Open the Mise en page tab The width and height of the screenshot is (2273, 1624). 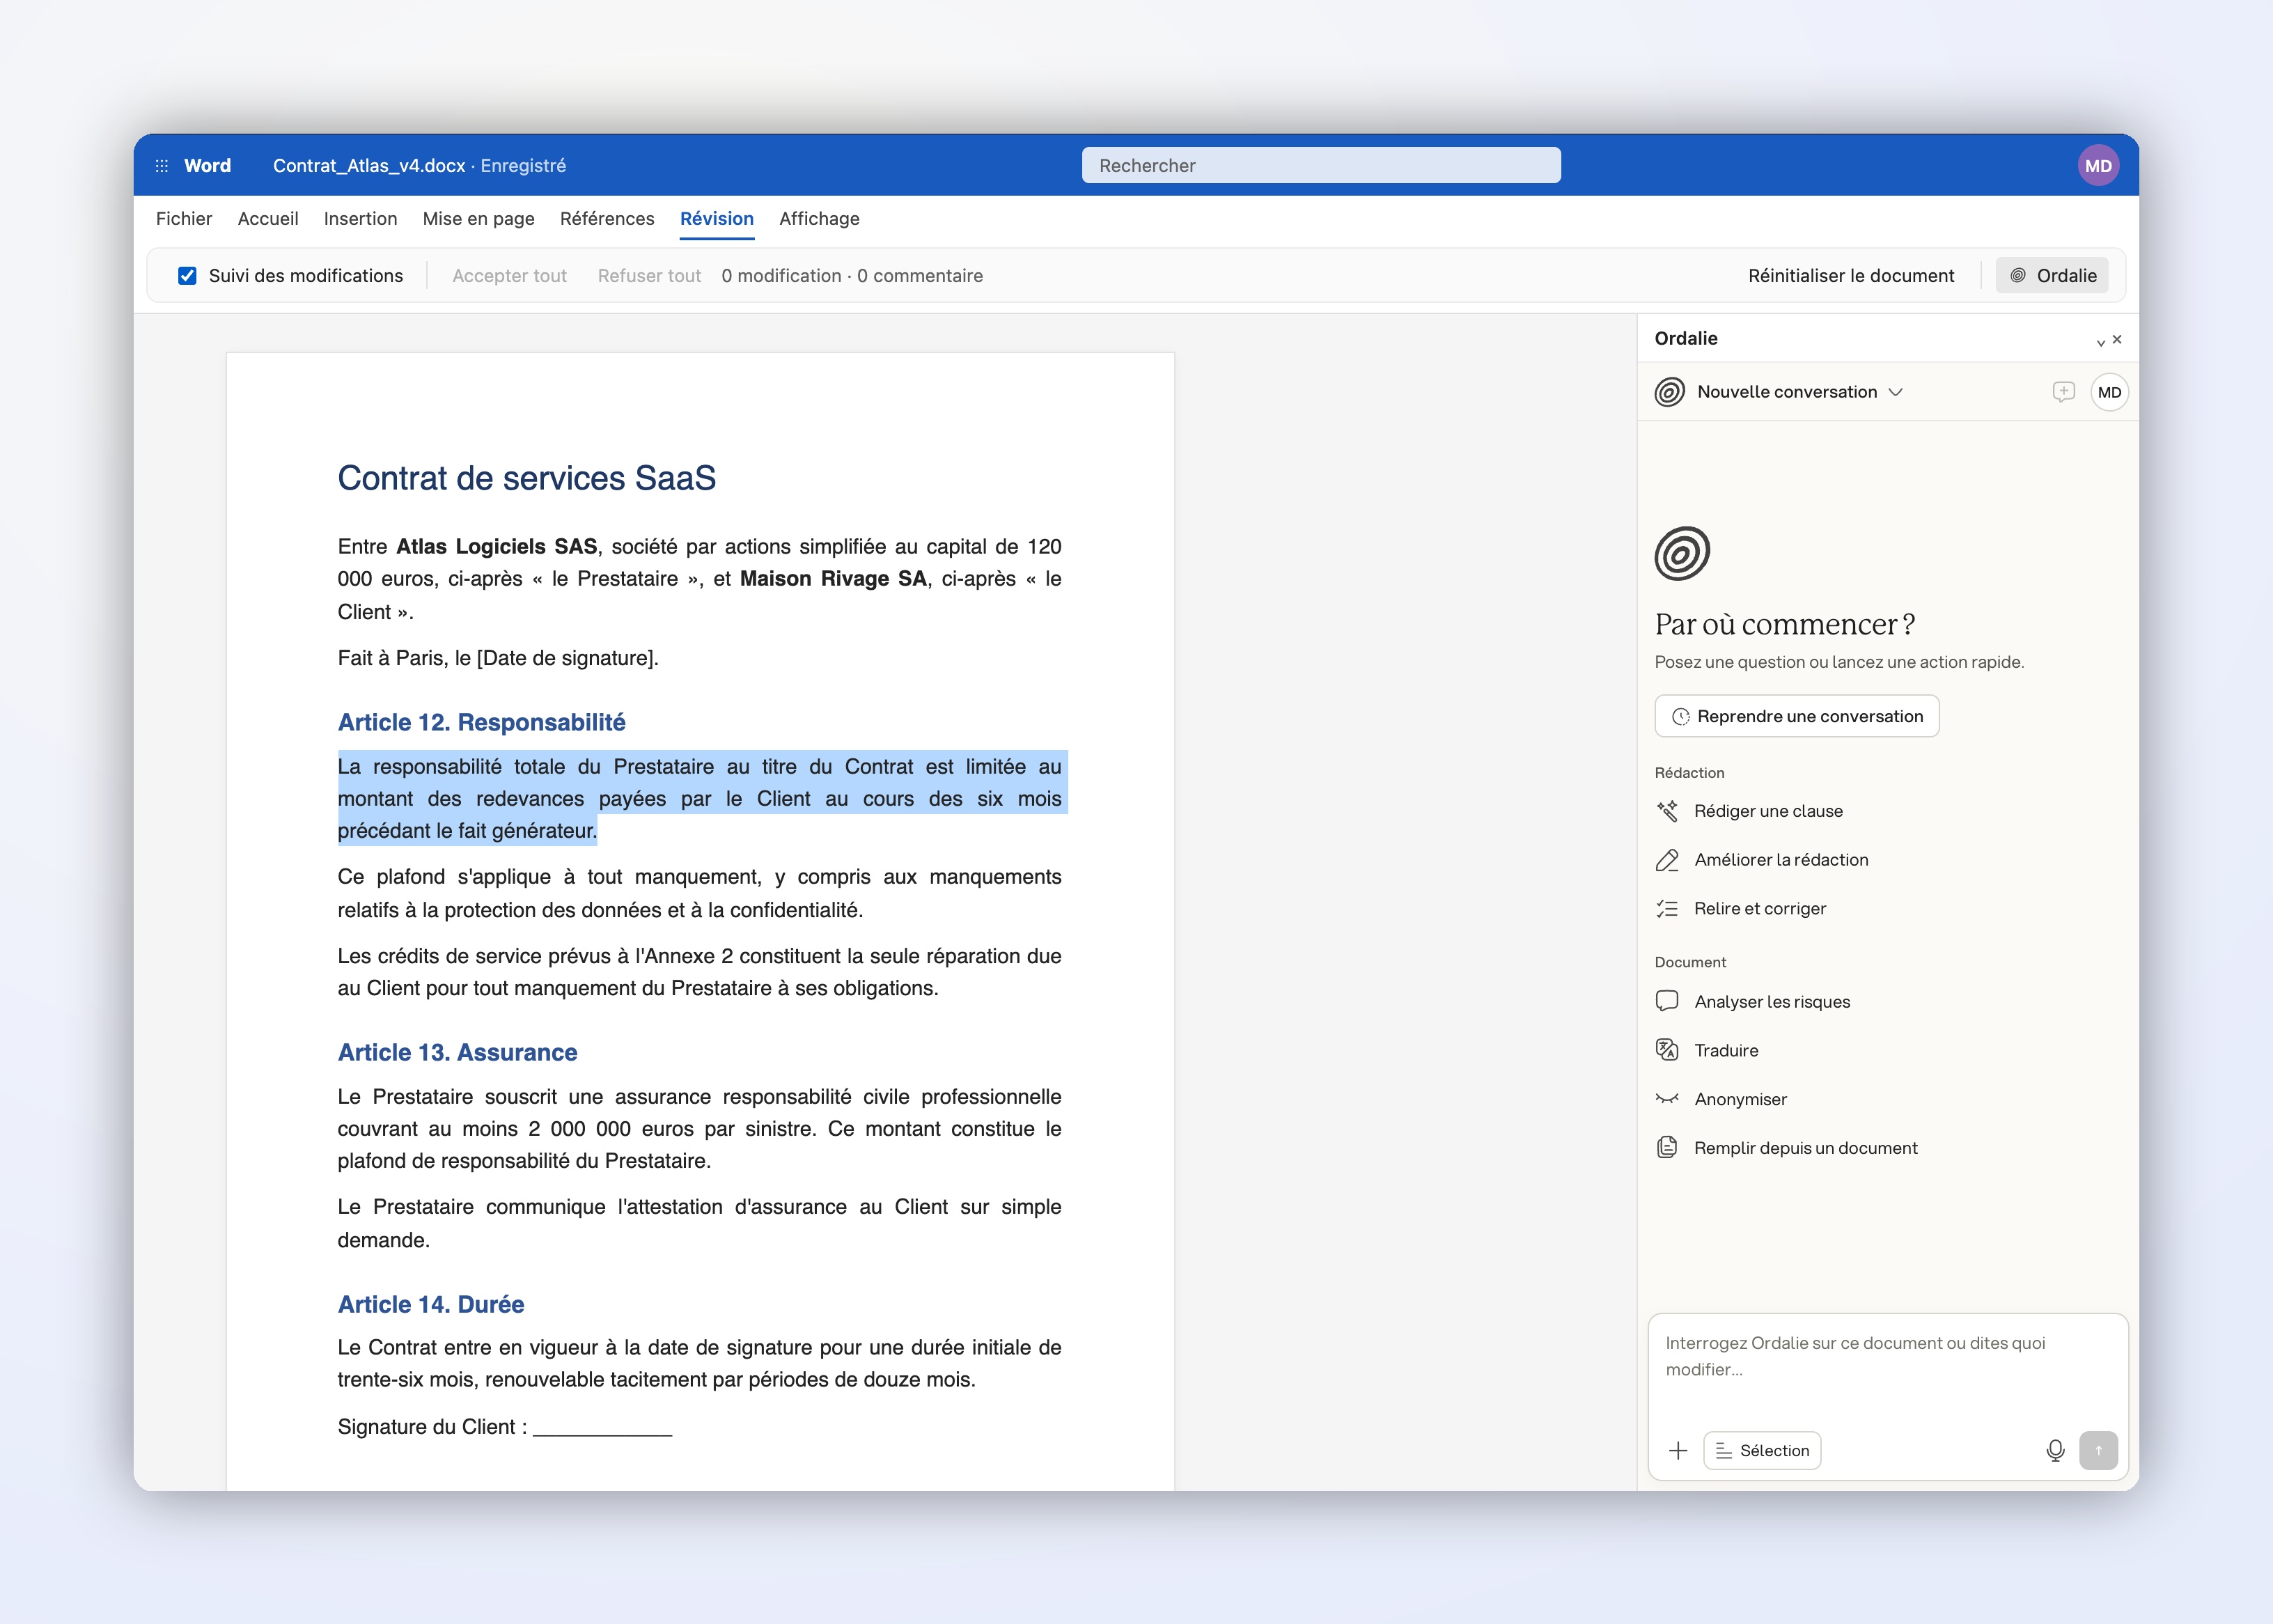(478, 219)
